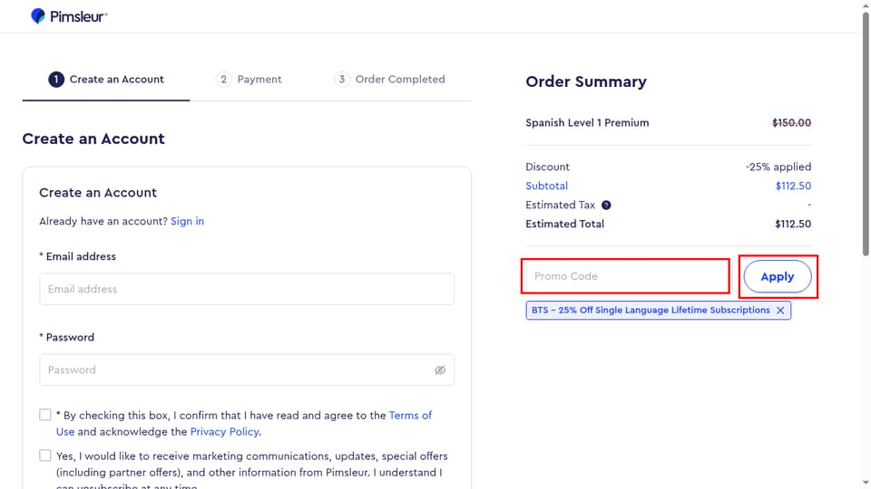Screen dimensions: 871x489
Task: Click the -25% applied discount text
Action: [778, 167]
